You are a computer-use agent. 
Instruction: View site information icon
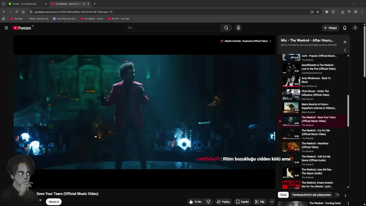(31, 12)
